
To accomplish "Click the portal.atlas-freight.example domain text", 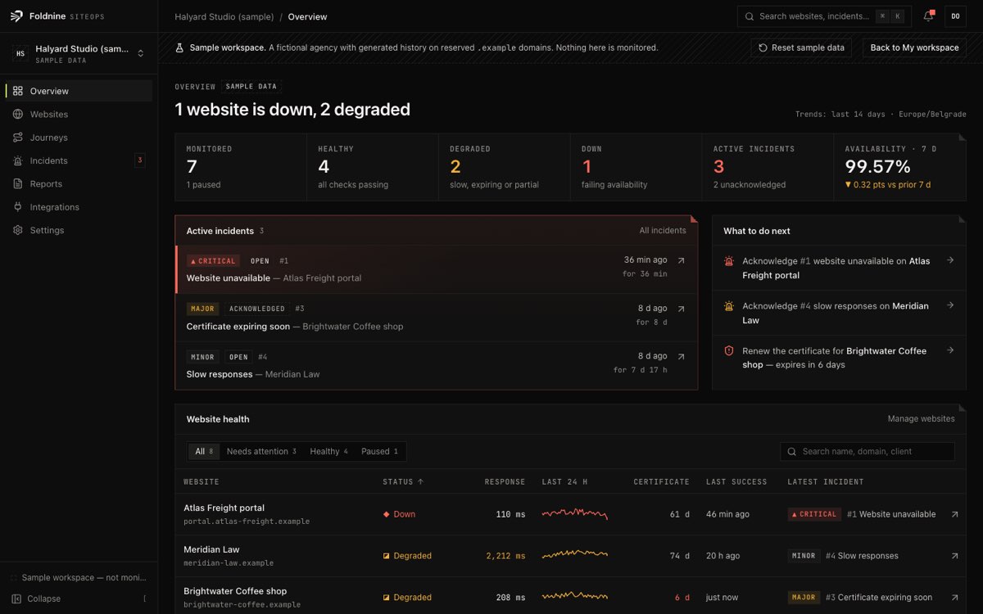I will (247, 521).
